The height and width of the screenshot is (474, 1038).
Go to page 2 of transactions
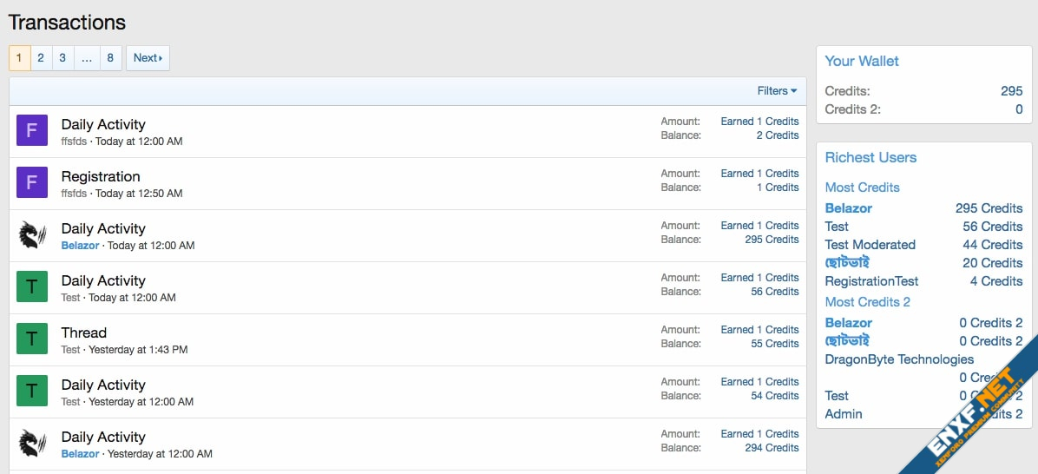pos(41,58)
